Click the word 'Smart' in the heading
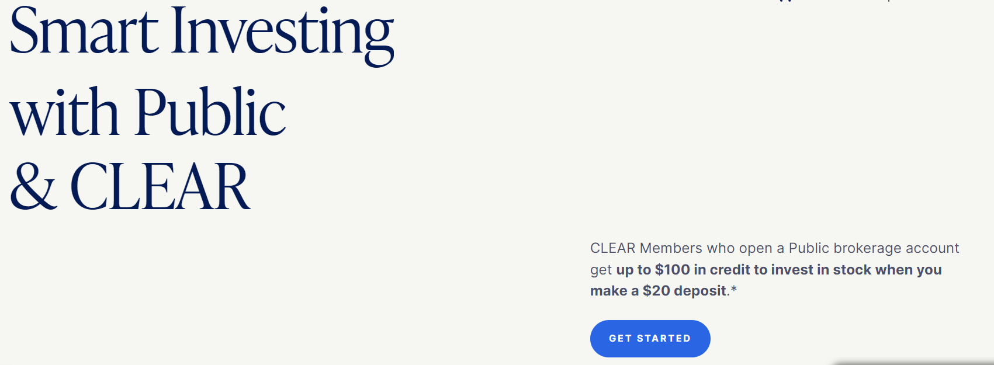This screenshot has width=994, height=365. click(x=84, y=32)
